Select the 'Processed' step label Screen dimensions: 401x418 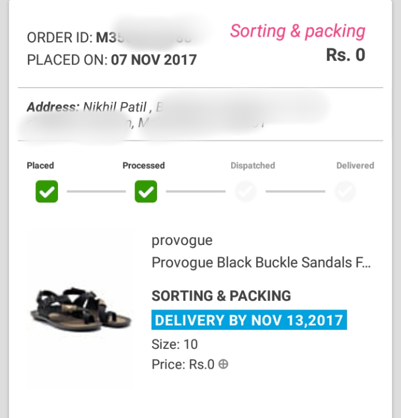point(144,165)
